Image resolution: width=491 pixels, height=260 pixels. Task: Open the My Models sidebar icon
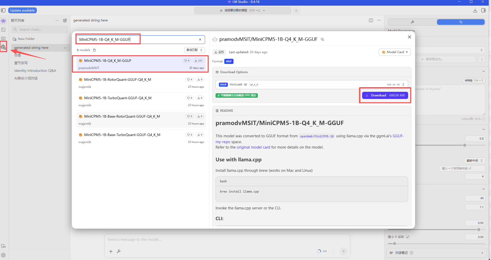click(x=3, y=38)
